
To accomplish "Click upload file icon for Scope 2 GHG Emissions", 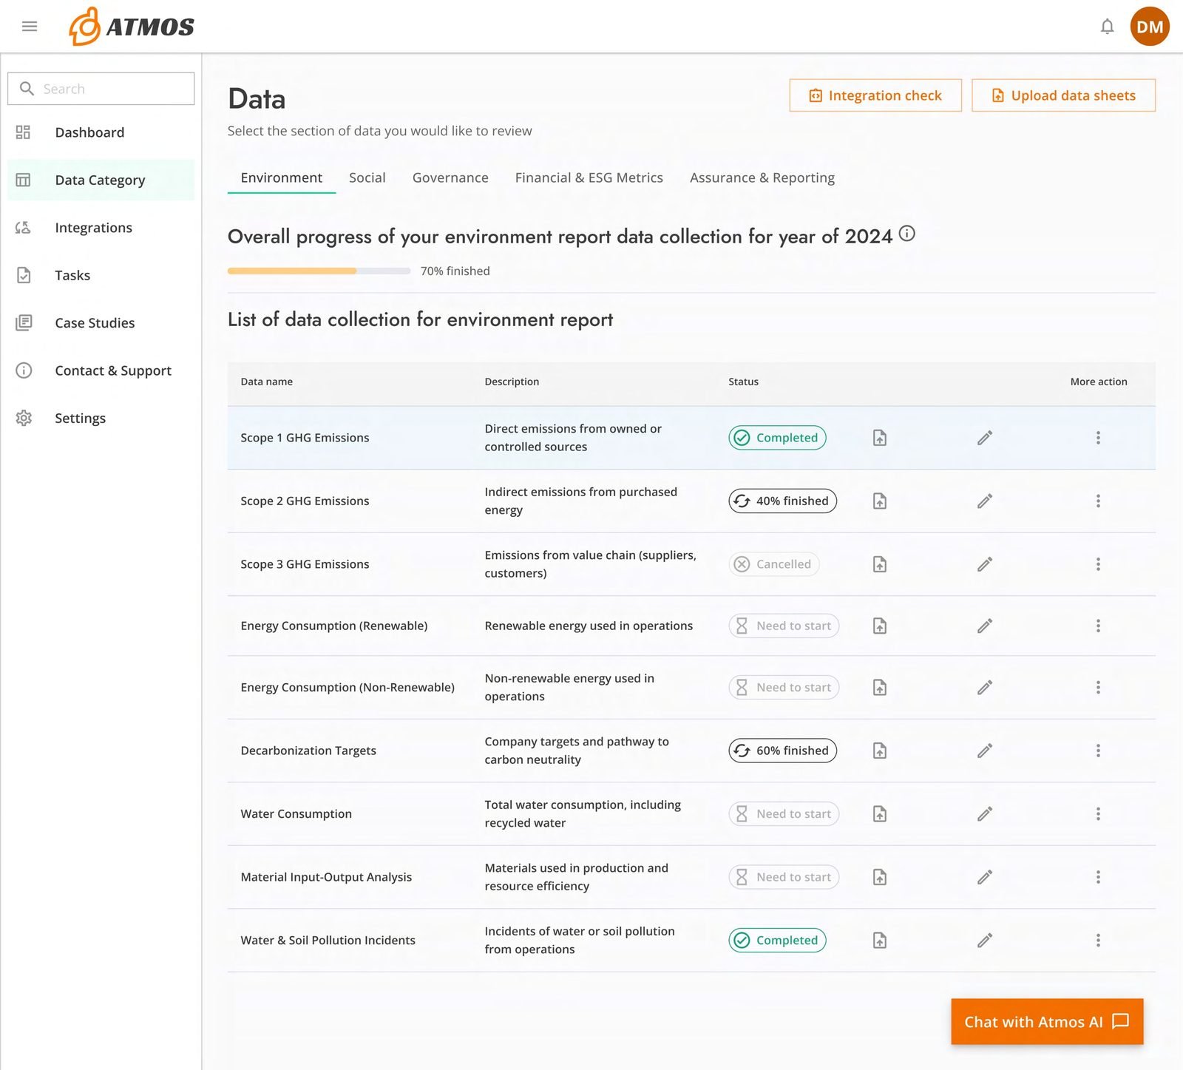I will coord(880,501).
